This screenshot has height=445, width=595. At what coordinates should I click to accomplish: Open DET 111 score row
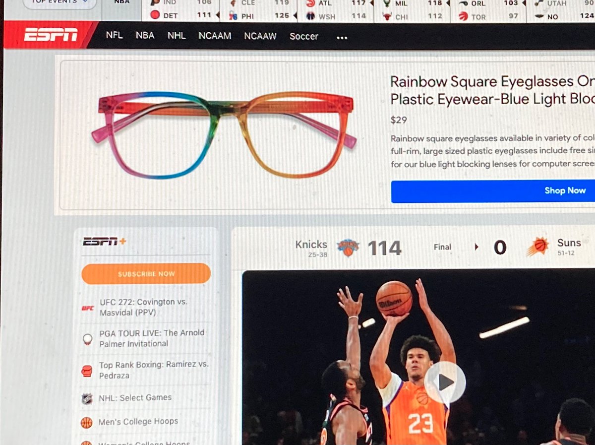184,15
